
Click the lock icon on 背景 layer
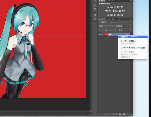(x=127, y=34)
